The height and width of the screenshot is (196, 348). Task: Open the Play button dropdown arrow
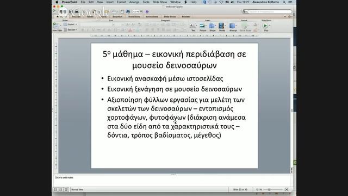click(x=270, y=26)
